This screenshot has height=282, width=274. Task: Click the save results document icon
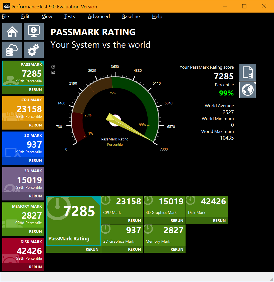coord(248,72)
